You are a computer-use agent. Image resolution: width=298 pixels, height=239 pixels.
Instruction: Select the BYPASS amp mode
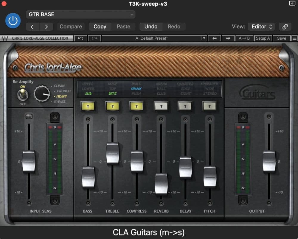tap(60, 102)
